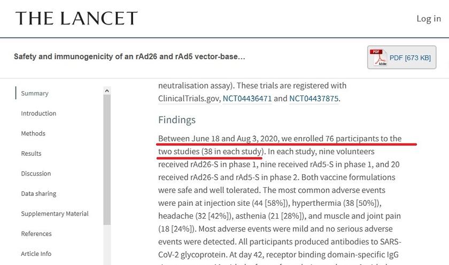Click the Adobe PDF file icon
This screenshot has width=449, height=265.
(378, 58)
